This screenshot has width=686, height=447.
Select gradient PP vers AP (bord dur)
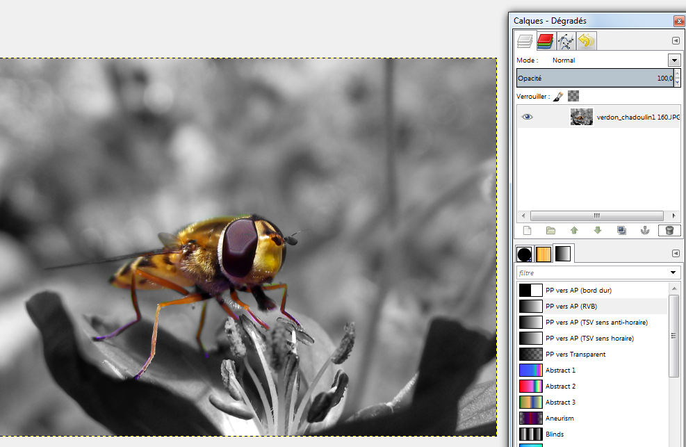(592, 291)
